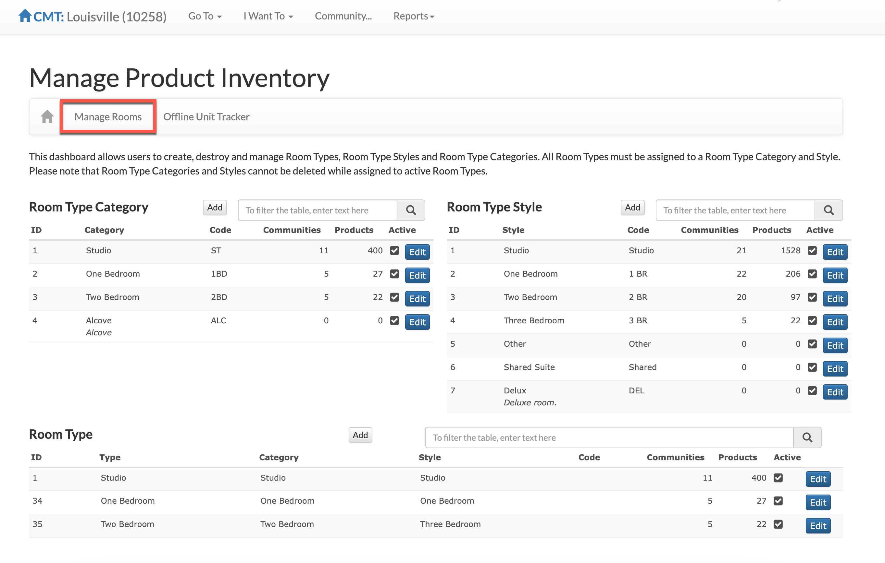
Task: Click Add button for Room Type Style
Action: (632, 208)
